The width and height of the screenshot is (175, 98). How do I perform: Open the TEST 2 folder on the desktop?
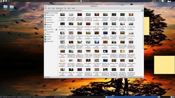click(11, 8)
